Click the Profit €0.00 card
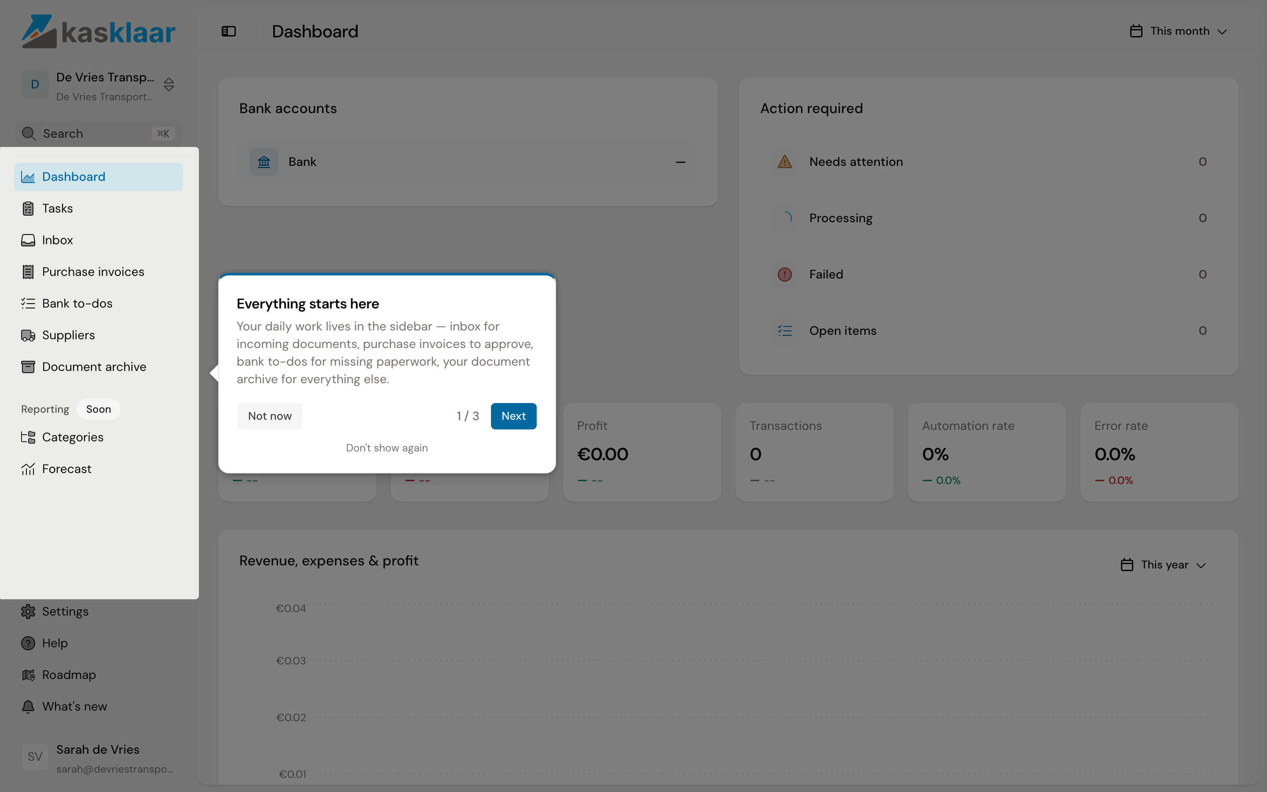 pyautogui.click(x=642, y=452)
